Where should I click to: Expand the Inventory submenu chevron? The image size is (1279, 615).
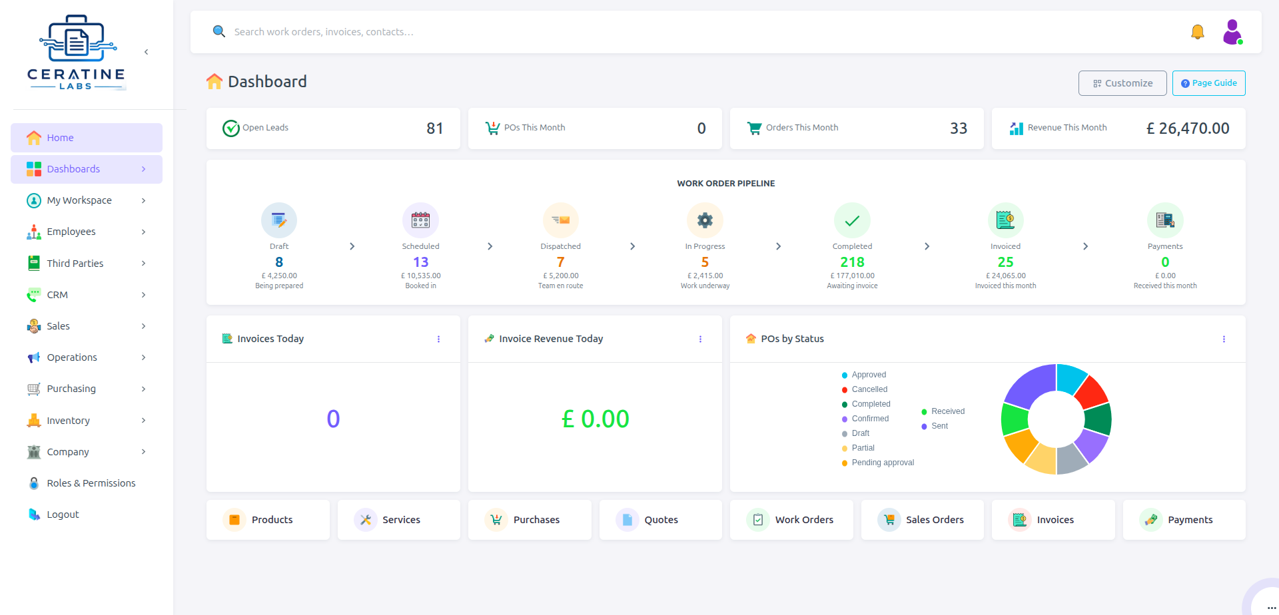[x=143, y=421]
